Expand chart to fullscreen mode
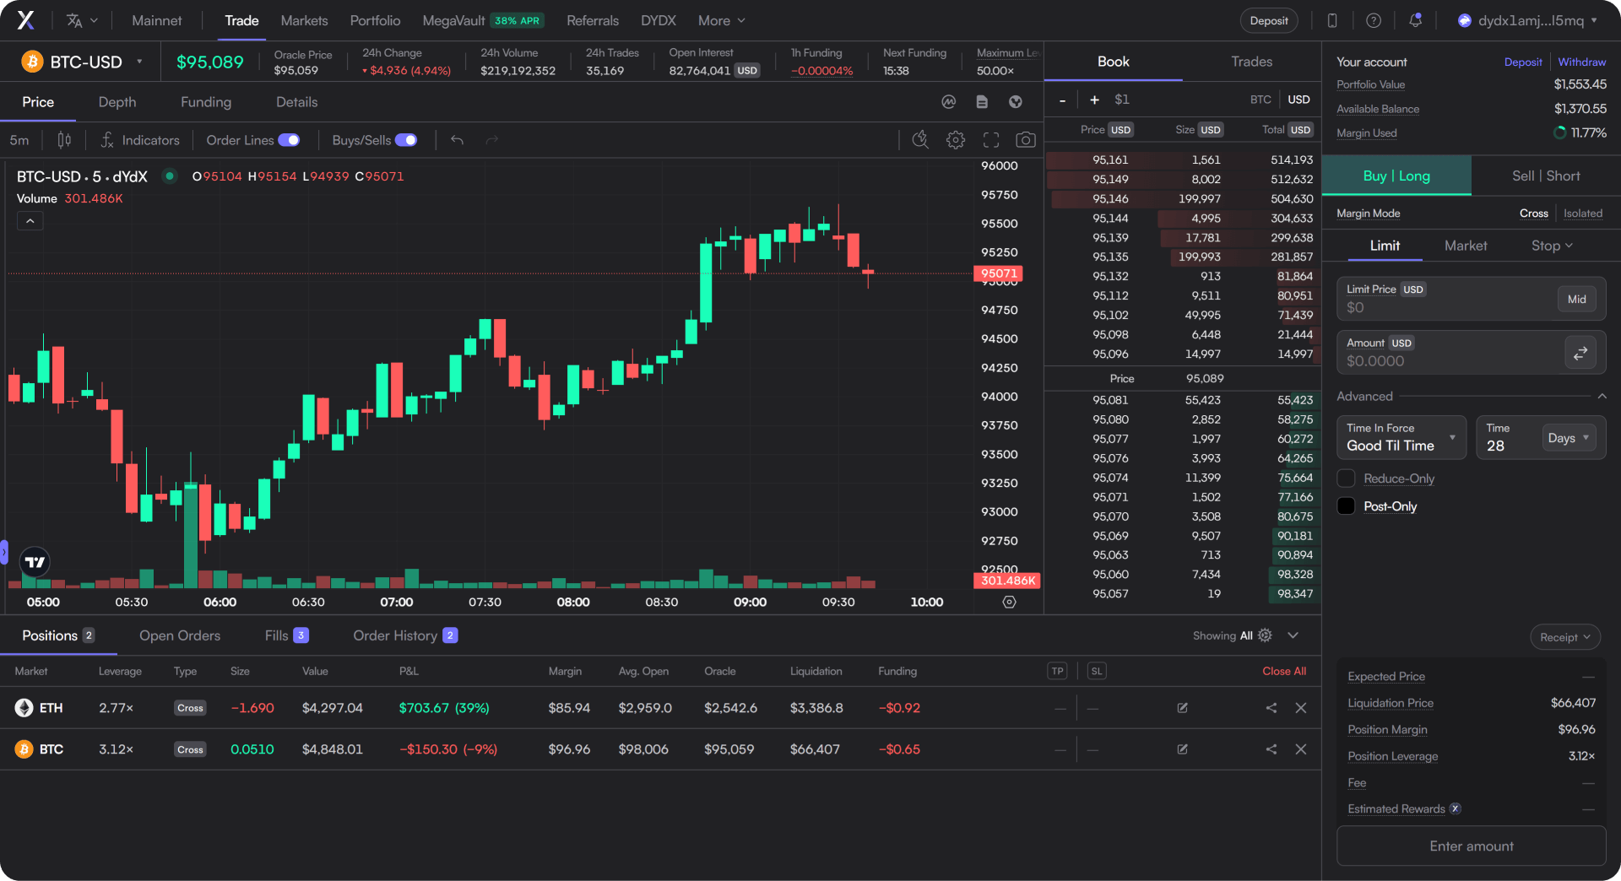 991,140
